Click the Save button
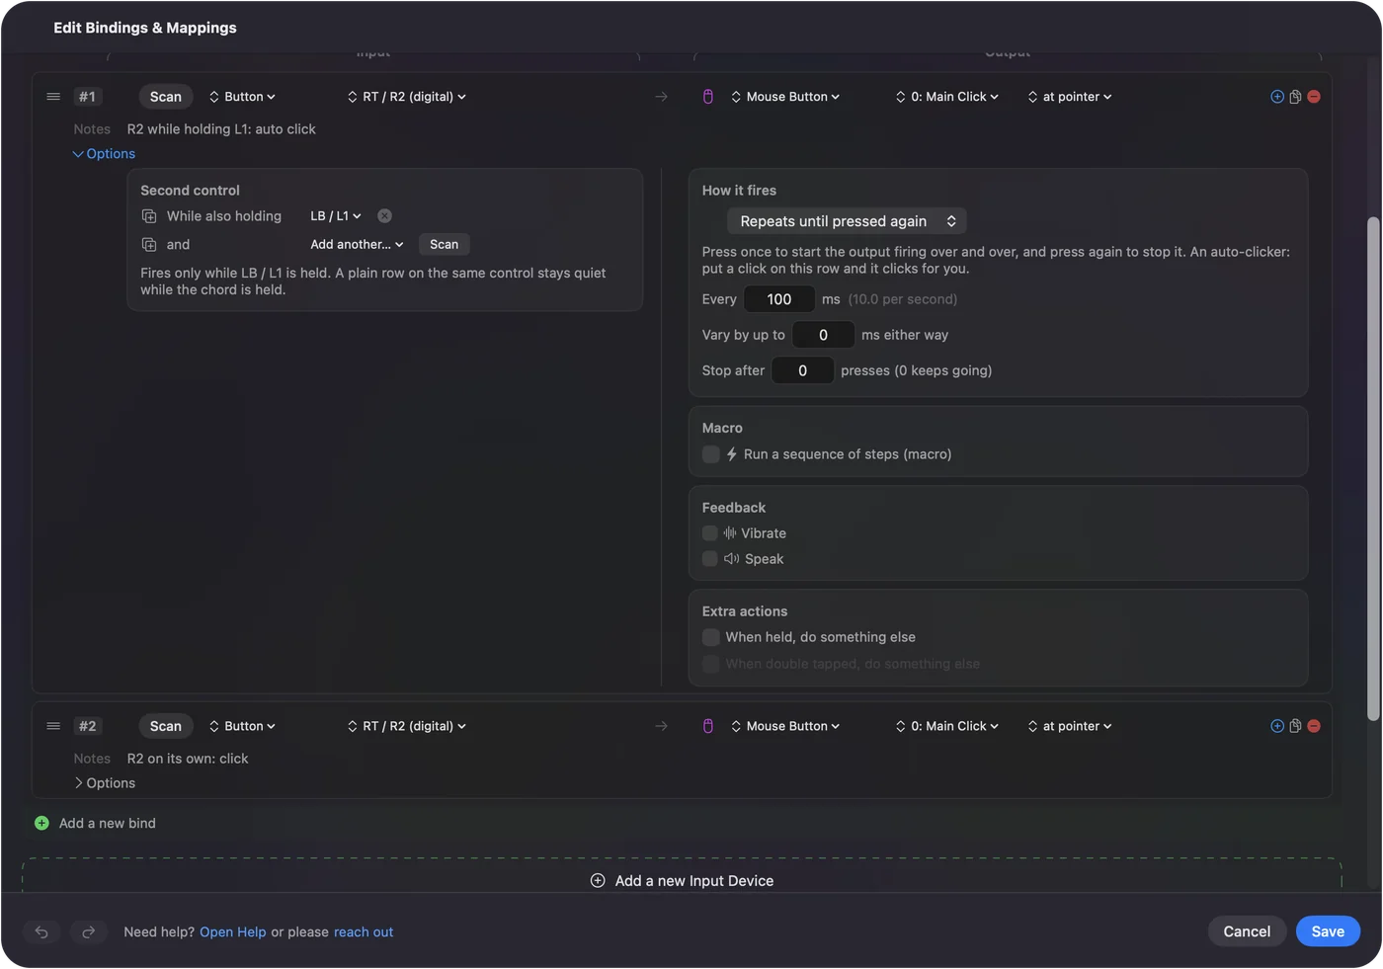The image size is (1383, 969). [x=1328, y=931]
